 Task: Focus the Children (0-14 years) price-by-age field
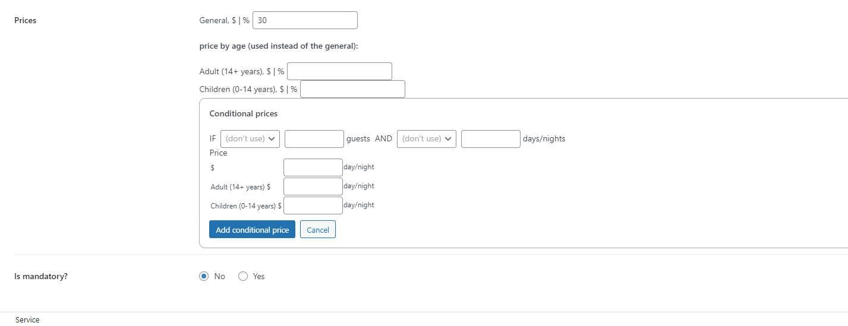point(352,89)
